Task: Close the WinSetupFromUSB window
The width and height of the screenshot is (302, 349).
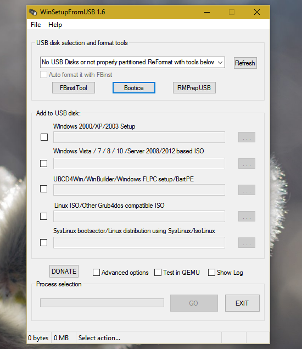Action: tap(257, 12)
